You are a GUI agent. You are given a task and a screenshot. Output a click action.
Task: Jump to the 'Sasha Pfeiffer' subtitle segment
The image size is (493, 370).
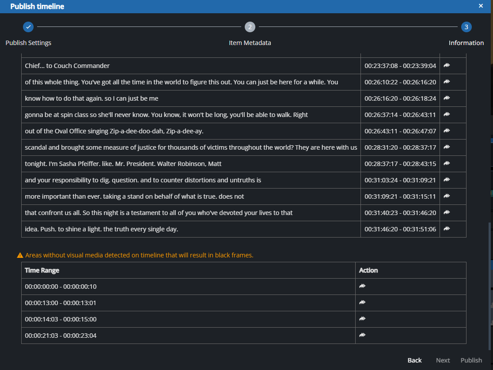(446, 163)
